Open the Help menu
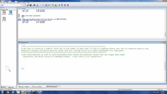Image resolution: width=167 pixels, height=94 pixels. tap(28, 3)
